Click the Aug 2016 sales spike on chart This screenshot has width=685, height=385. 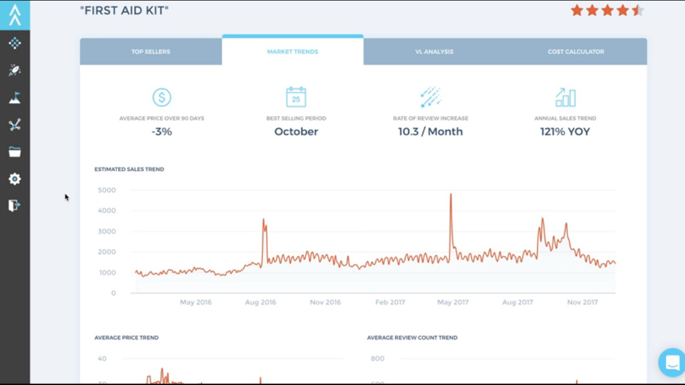(x=264, y=220)
